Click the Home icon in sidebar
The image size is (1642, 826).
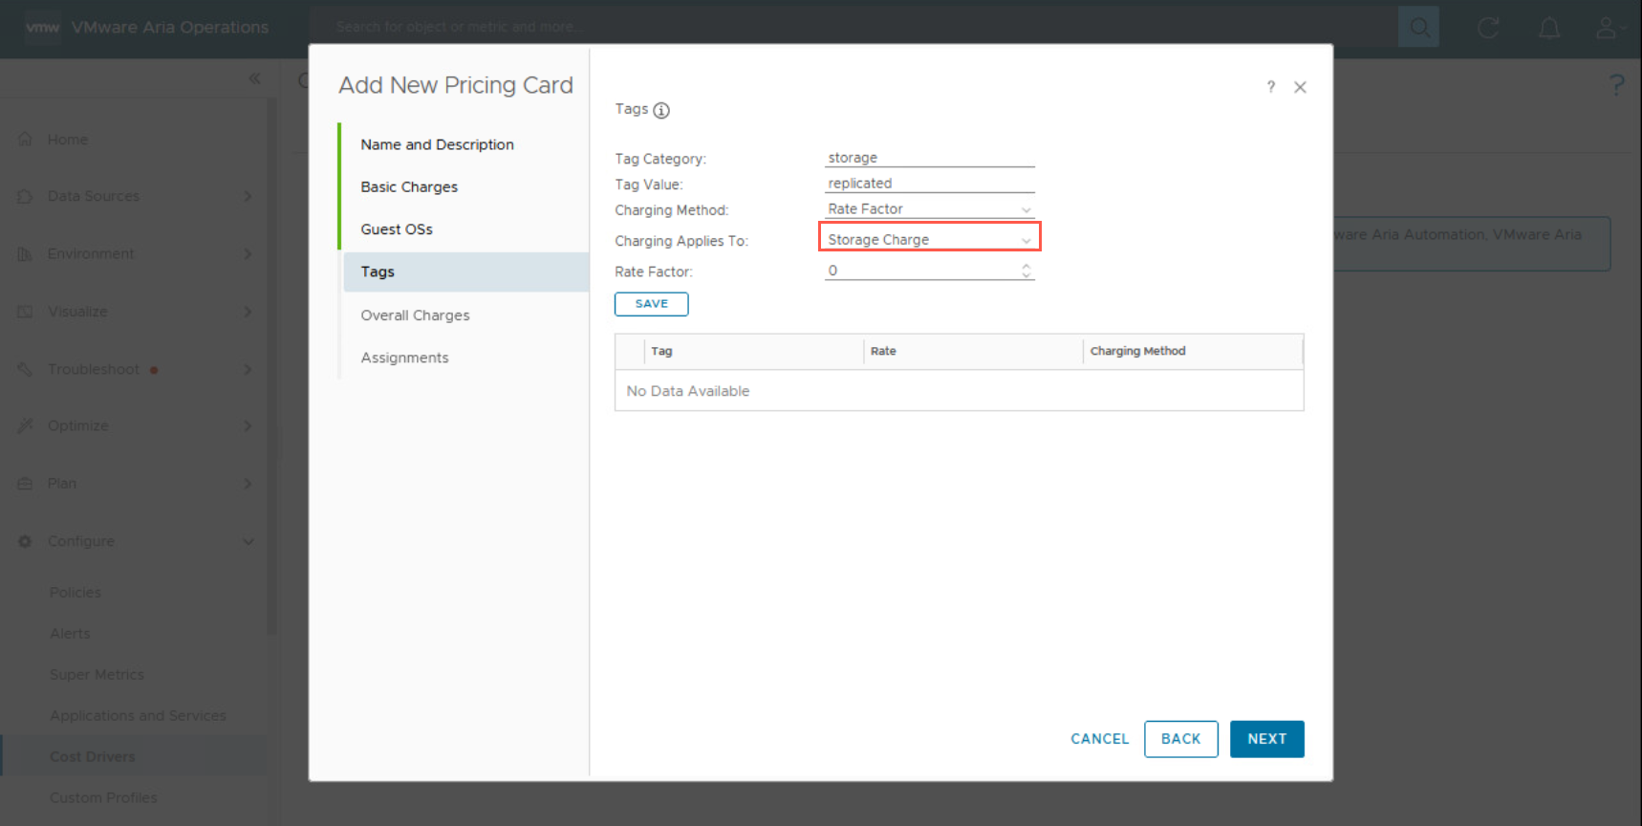[26, 140]
